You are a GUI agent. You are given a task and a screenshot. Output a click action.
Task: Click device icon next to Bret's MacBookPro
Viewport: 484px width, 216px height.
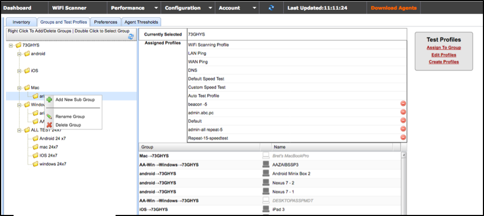(x=265, y=156)
